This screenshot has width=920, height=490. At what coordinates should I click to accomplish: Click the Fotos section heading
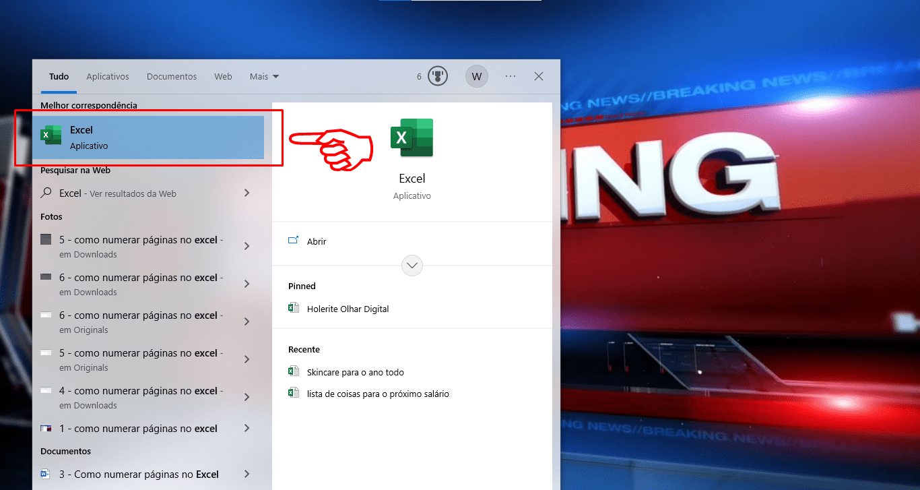[51, 216]
